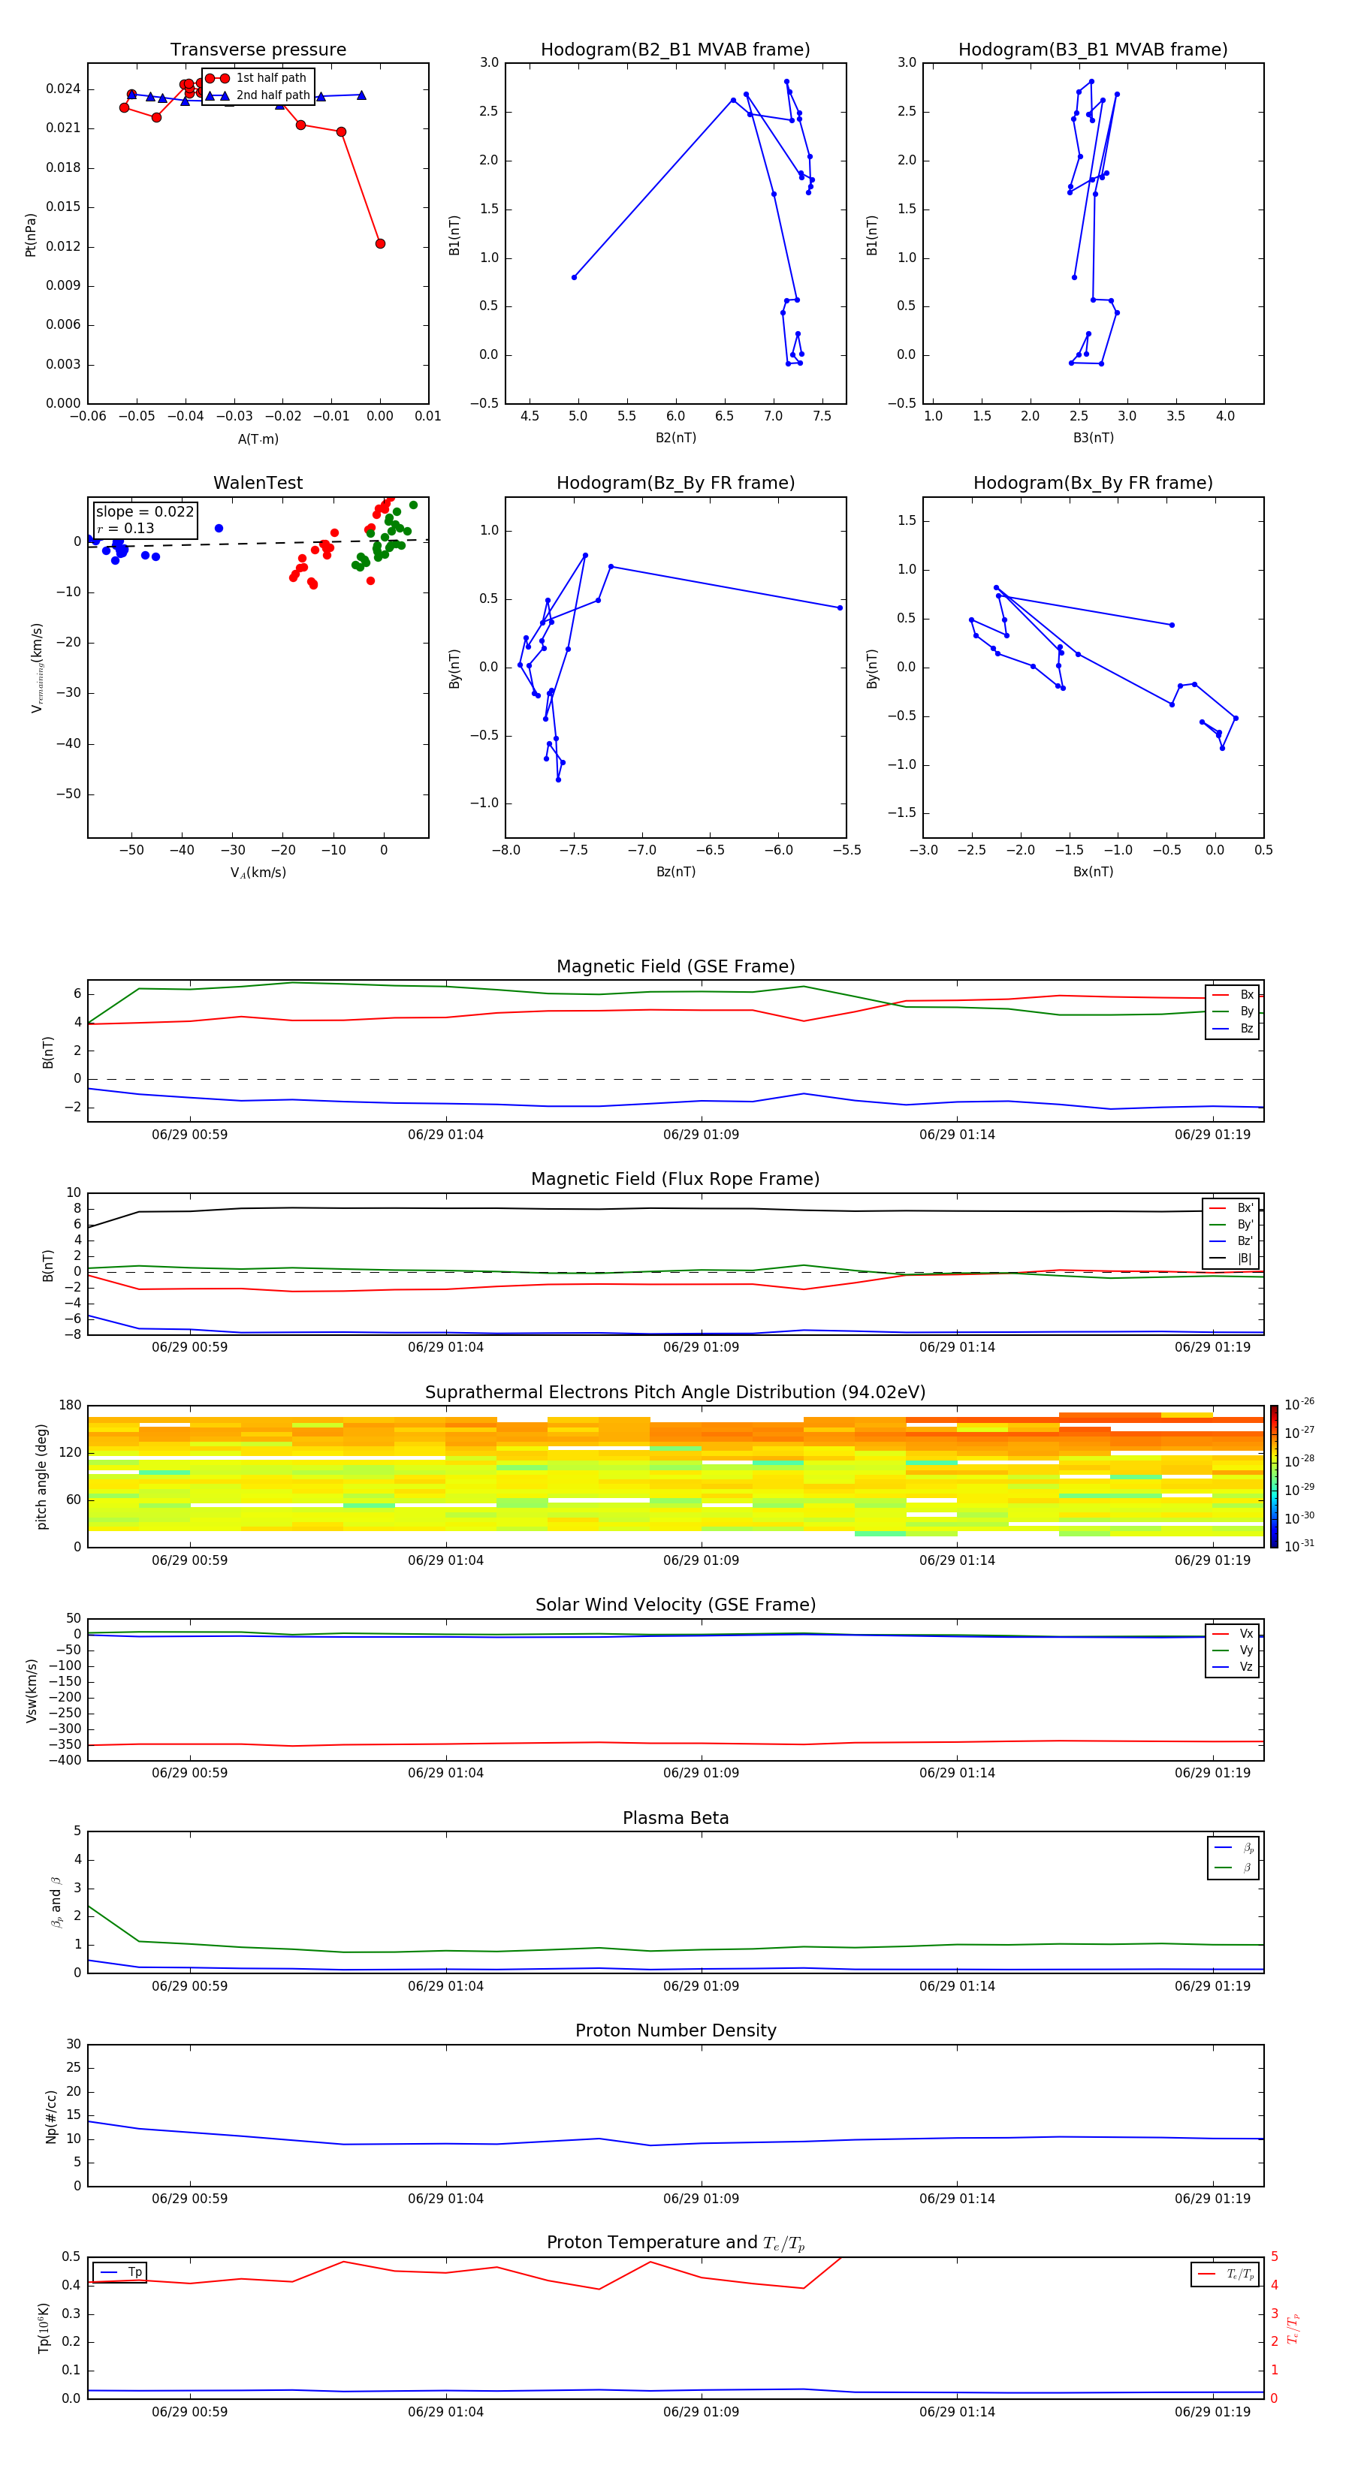1352x2478 pixels.
Task: Click the "2nd half path" legend entry
Action: pos(259,95)
